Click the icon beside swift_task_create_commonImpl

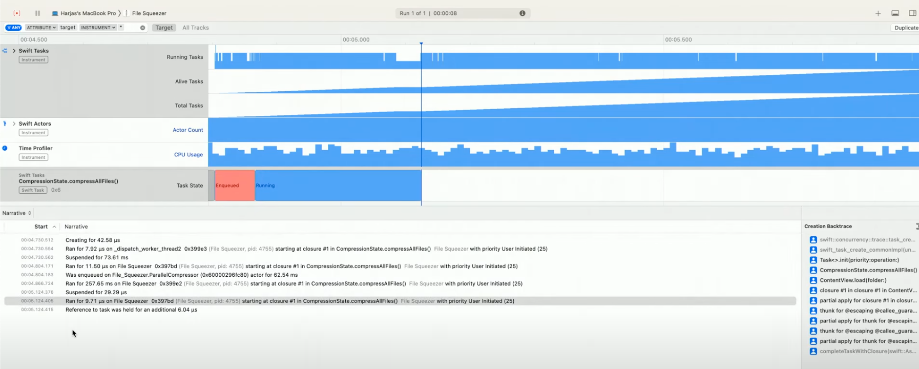tap(813, 250)
